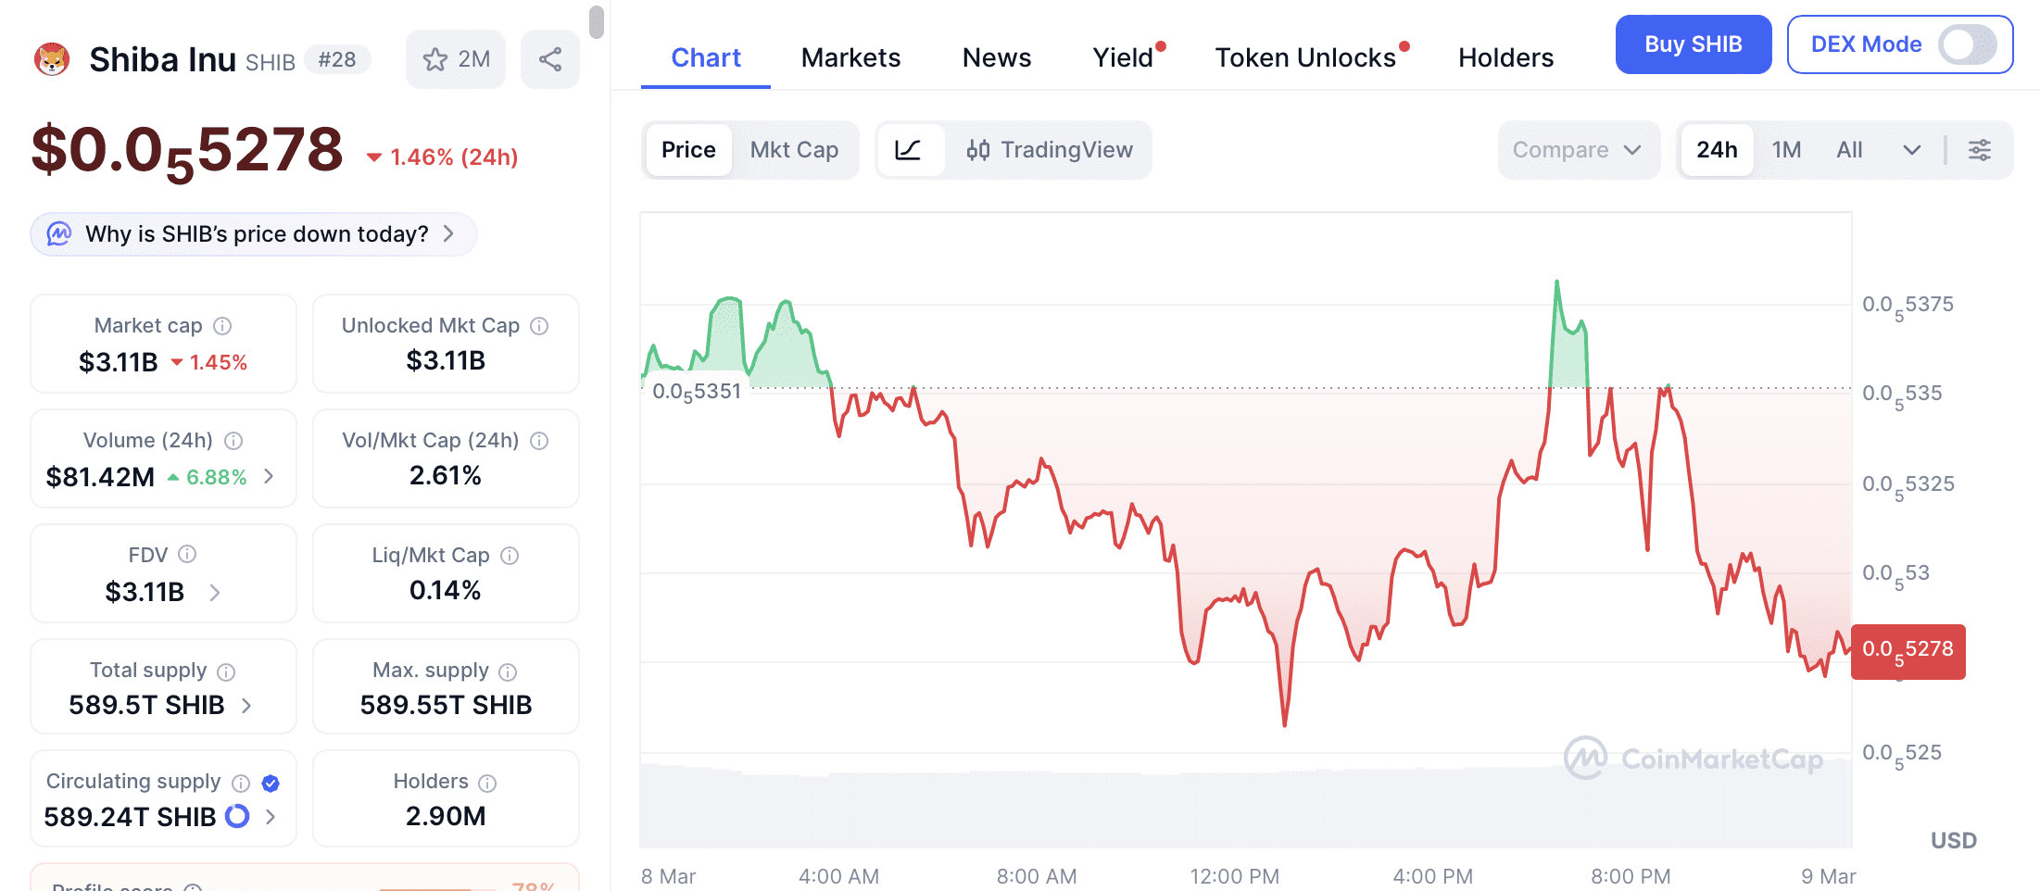Click the left panel scrollbar thumb
The width and height of the screenshot is (2040, 891).
point(597,22)
